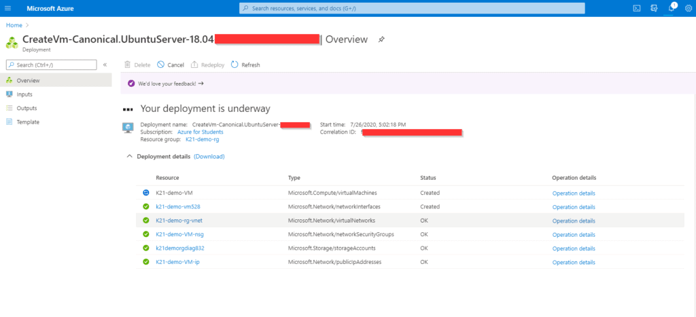The image size is (696, 317).
Task: Click green check icon for k21demorgdiag832
Action: pos(145,248)
